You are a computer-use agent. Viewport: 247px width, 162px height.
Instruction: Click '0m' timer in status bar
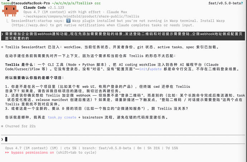pos(139,148)
